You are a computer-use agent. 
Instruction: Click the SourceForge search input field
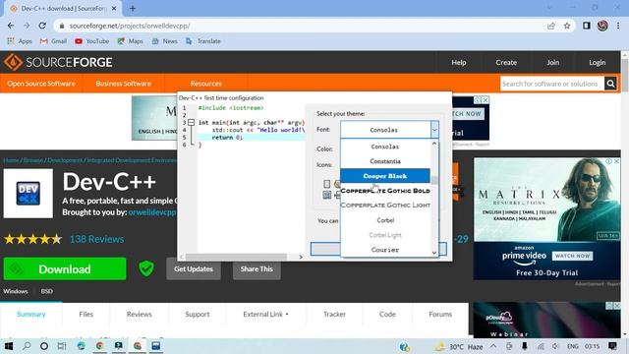(552, 84)
